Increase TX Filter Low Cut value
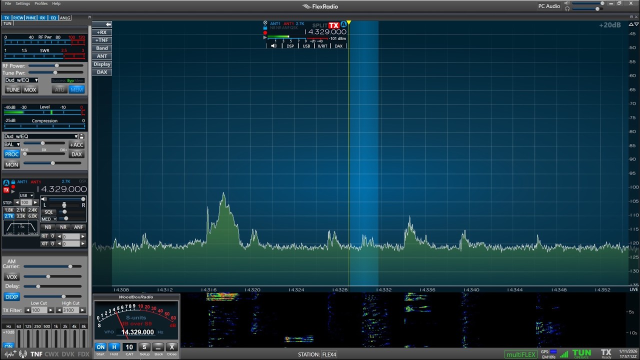640x360 pixels. point(50,310)
